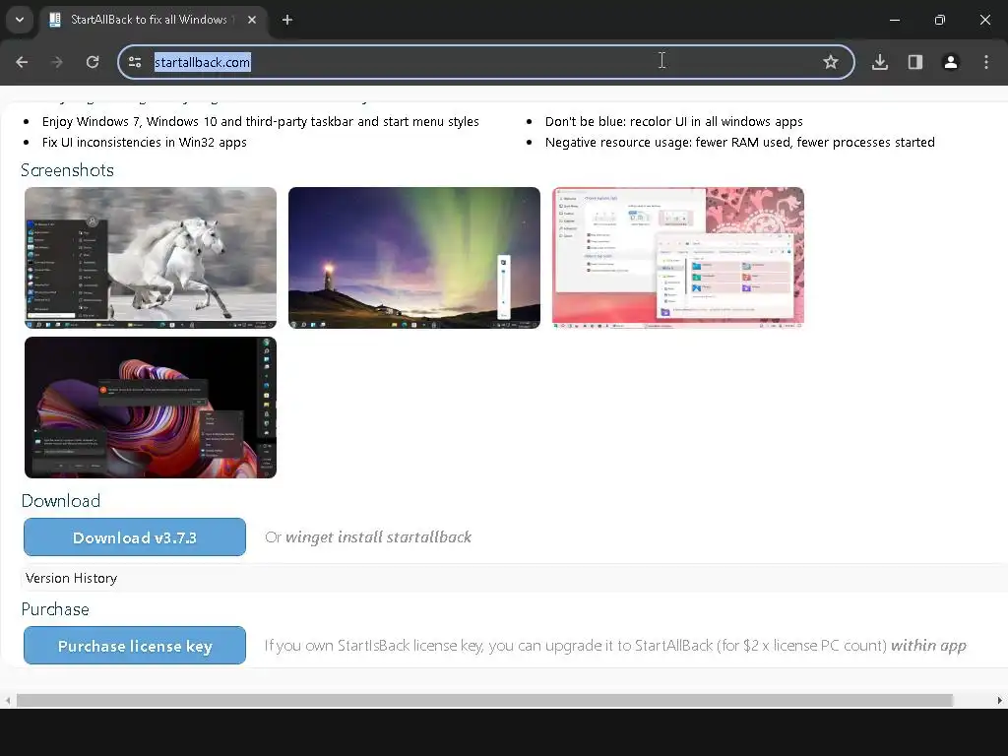Viewport: 1008px width, 756px height.
Task: Click the winget install startallback text
Action: pyautogui.click(x=378, y=536)
